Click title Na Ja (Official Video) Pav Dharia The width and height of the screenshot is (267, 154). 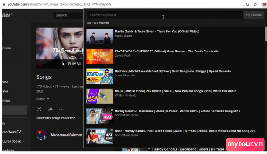tap(175, 91)
